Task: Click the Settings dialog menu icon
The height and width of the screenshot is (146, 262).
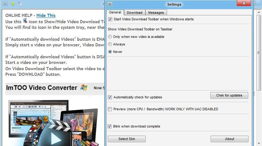Action: coord(110,4)
